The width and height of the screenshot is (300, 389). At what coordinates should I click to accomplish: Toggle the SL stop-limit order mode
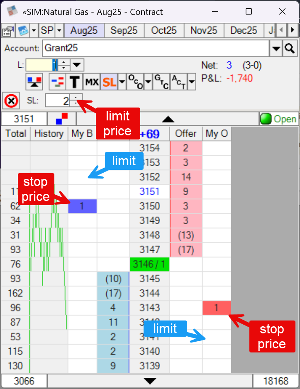109,82
